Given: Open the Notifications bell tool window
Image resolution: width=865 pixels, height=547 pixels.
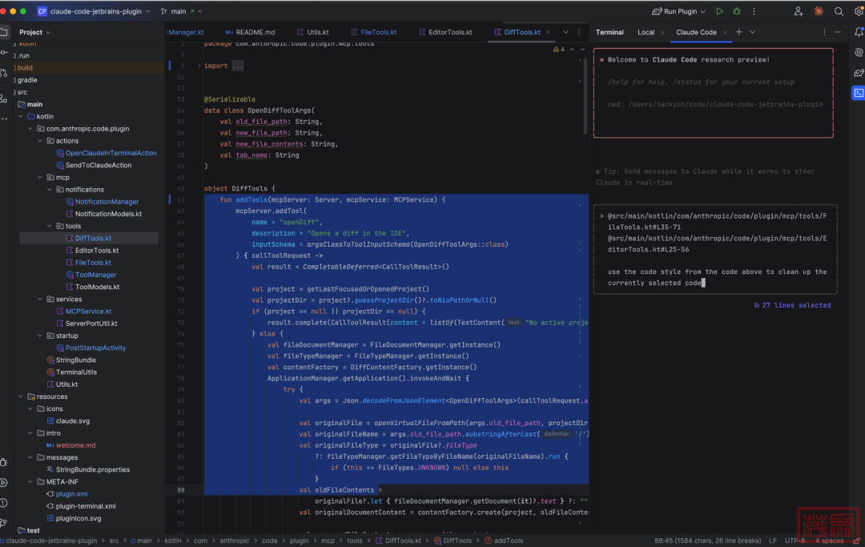Looking at the screenshot, I should (859, 32).
